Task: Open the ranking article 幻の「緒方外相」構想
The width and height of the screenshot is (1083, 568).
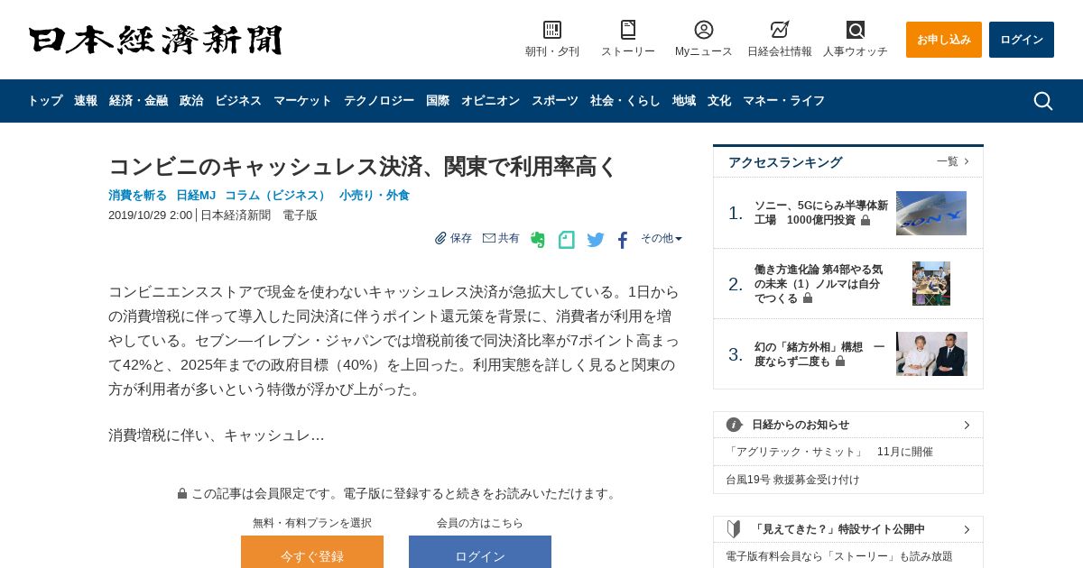Action: 819,353
